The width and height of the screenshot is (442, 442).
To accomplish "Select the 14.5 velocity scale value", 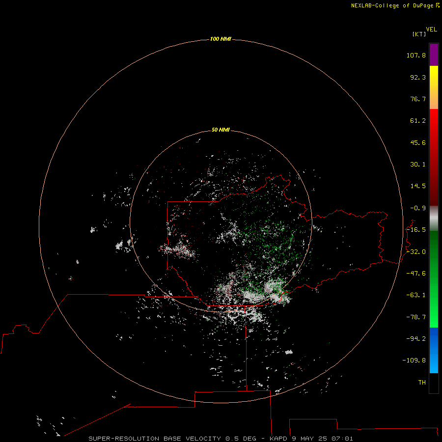I will (418, 186).
